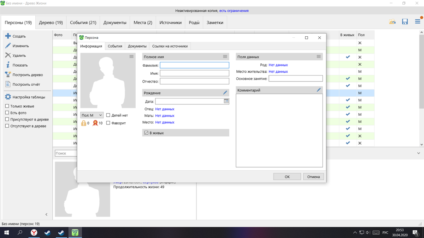Viewport: 424px width, 238px height.
Task: Click the Удалить cross icon
Action: point(8,55)
